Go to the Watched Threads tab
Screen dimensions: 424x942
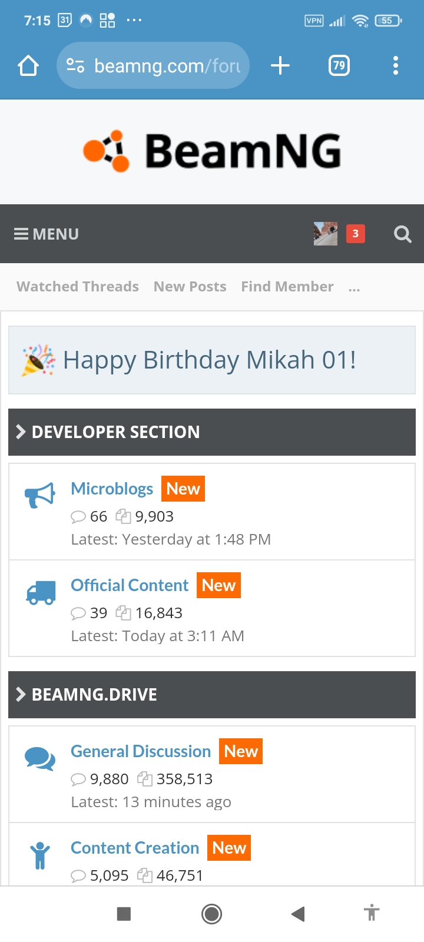click(x=78, y=287)
